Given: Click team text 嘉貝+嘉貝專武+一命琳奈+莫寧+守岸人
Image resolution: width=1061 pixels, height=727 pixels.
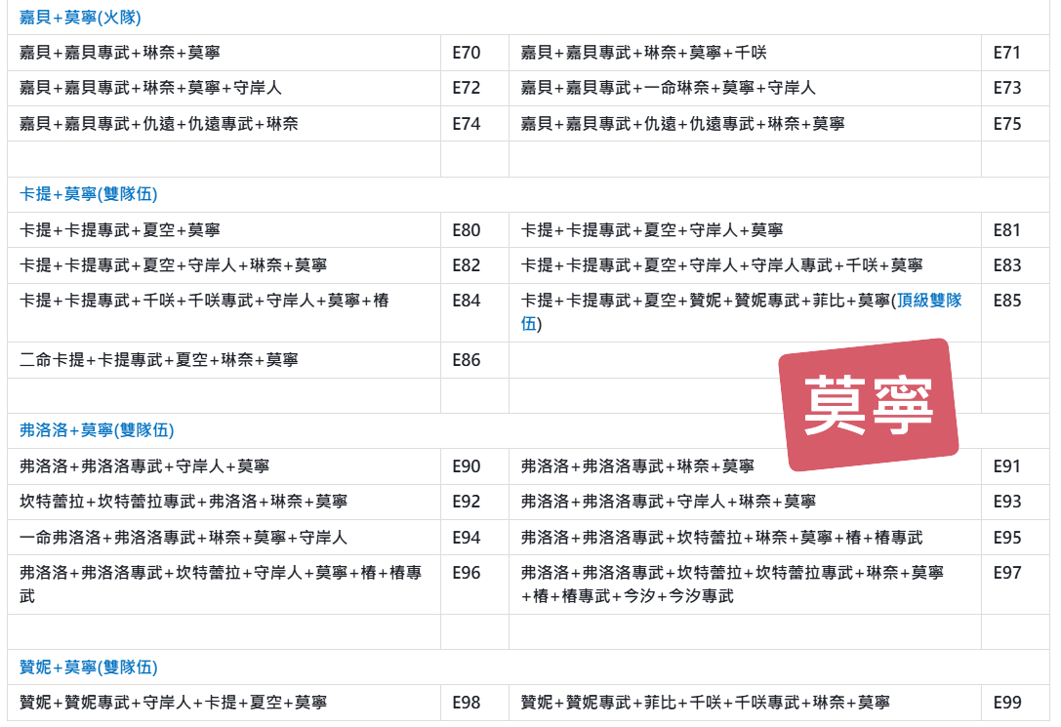Looking at the screenshot, I should point(669,88).
